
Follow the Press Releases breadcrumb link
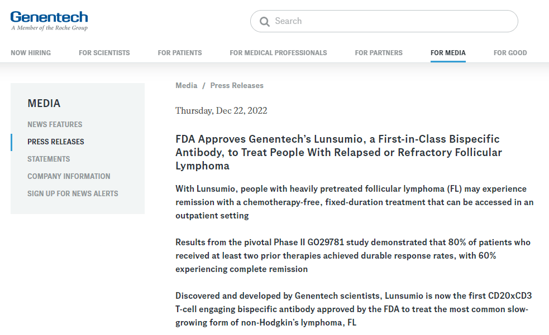click(237, 85)
